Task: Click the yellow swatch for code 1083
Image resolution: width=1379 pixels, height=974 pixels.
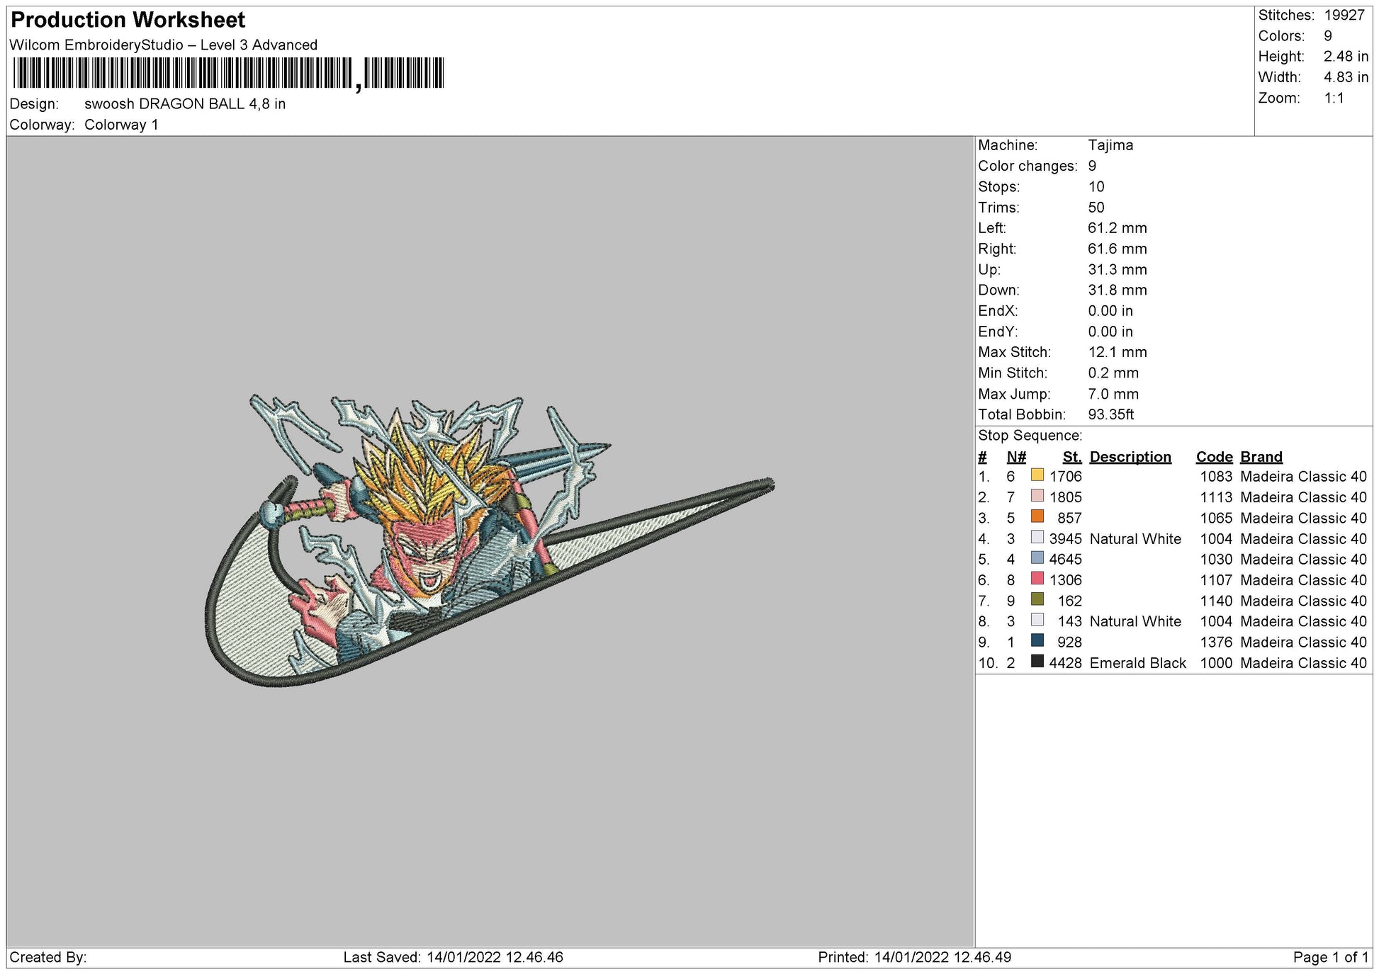Action: pos(1037,475)
